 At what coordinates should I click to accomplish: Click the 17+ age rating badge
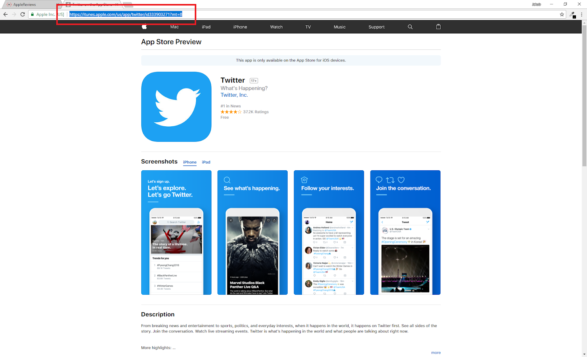(254, 81)
